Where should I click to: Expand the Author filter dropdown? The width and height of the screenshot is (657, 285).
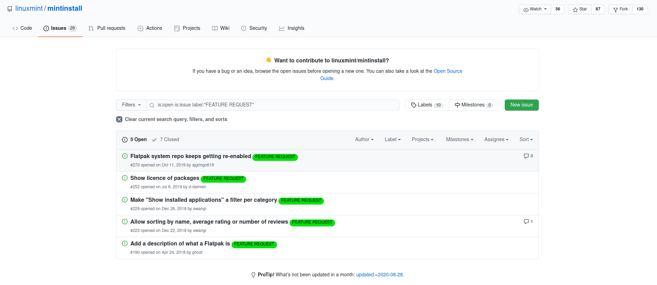[x=364, y=139]
